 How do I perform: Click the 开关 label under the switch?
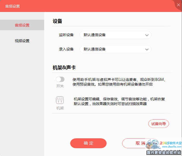click(x=60, y=86)
